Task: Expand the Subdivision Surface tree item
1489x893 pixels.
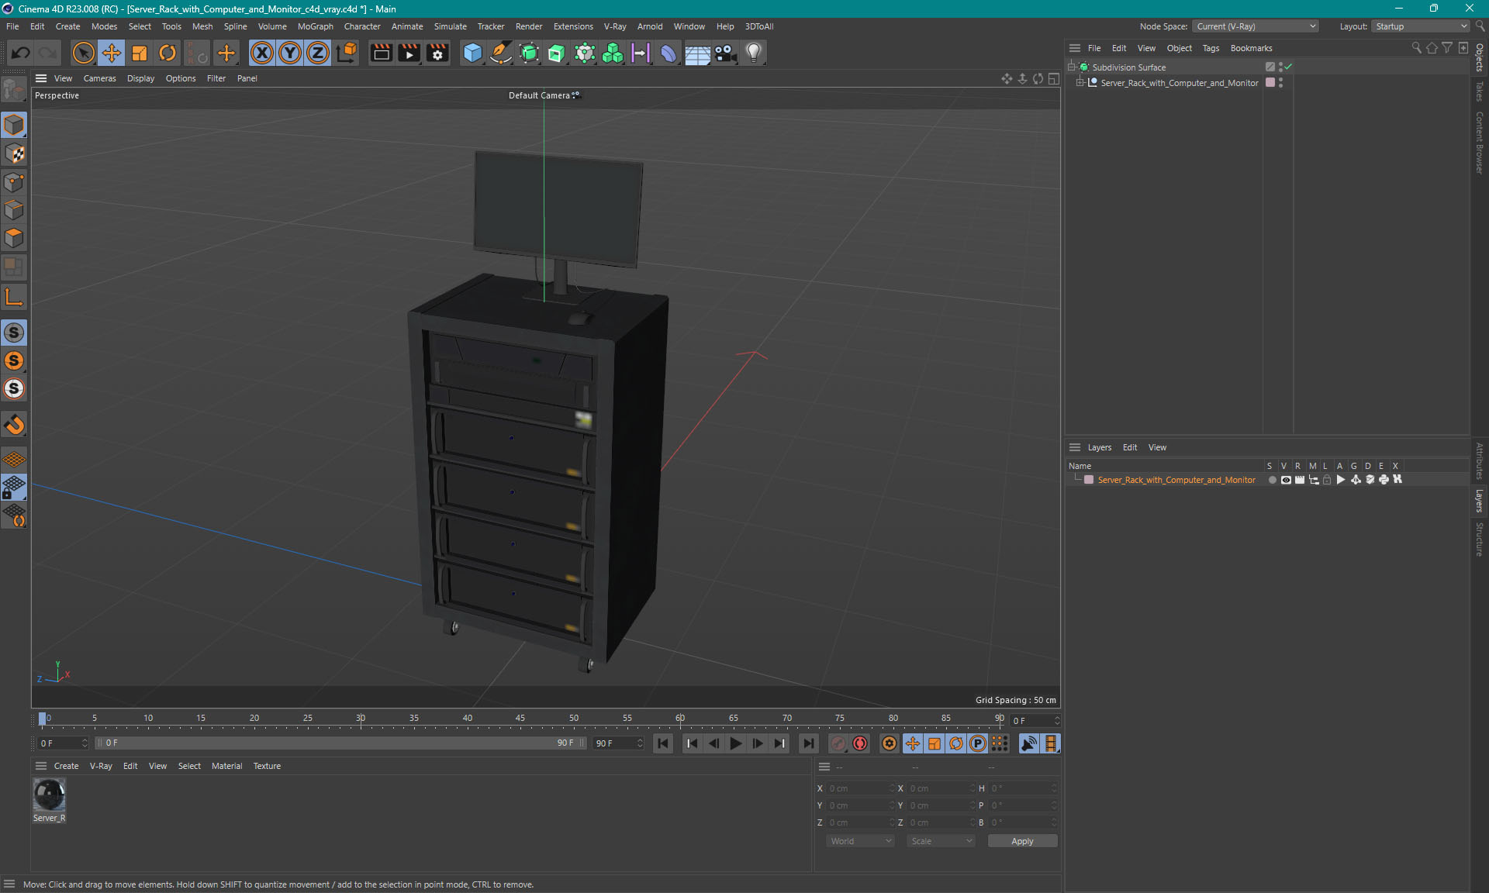Action: [x=1072, y=67]
